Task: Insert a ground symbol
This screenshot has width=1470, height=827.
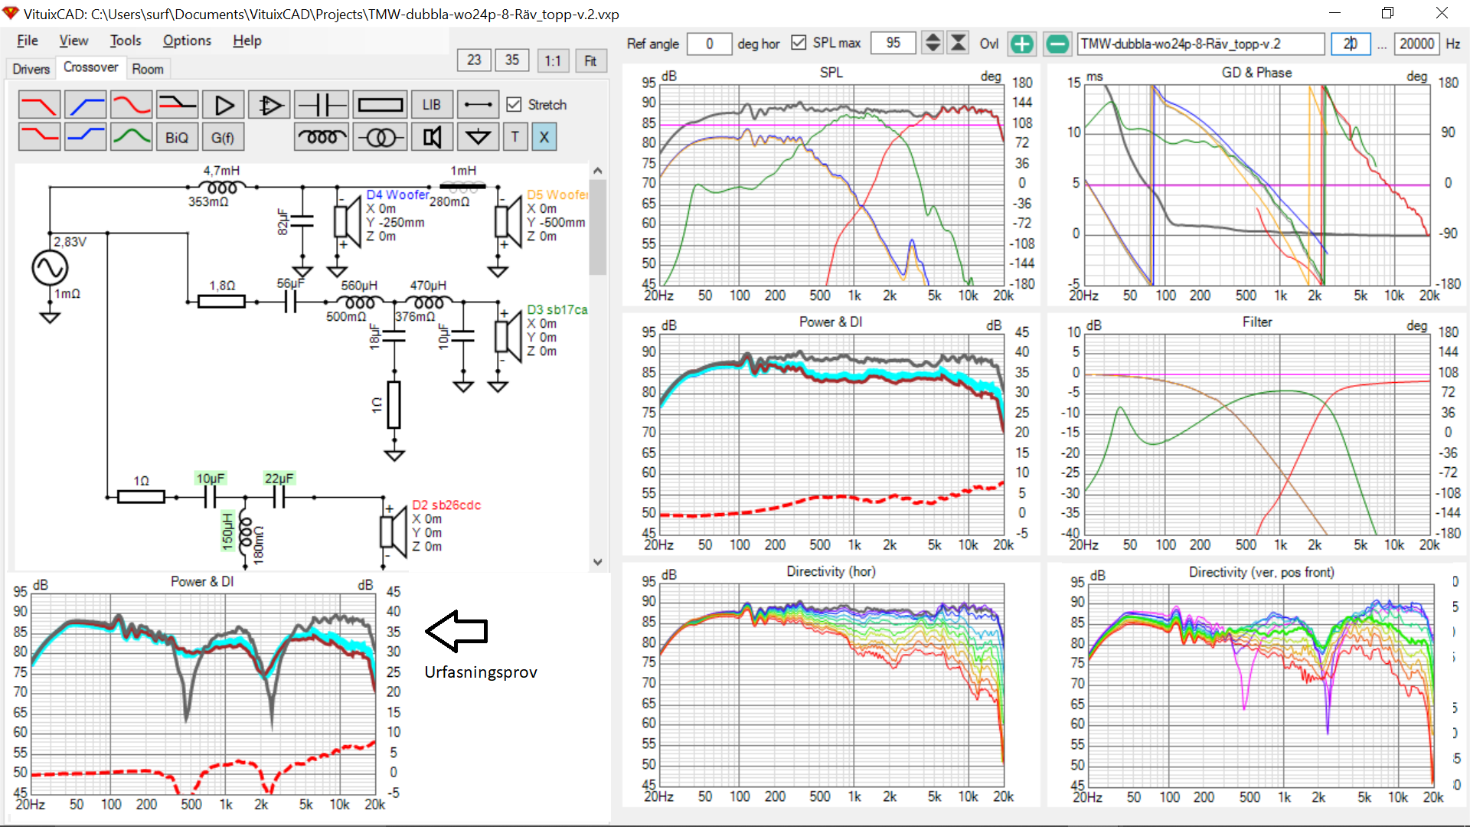Action: (x=479, y=138)
